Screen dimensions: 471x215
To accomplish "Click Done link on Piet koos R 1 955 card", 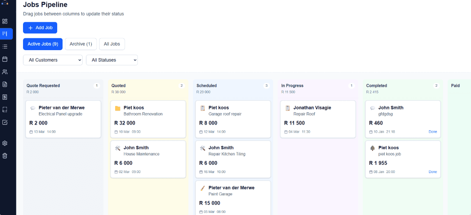I will [433, 172].
